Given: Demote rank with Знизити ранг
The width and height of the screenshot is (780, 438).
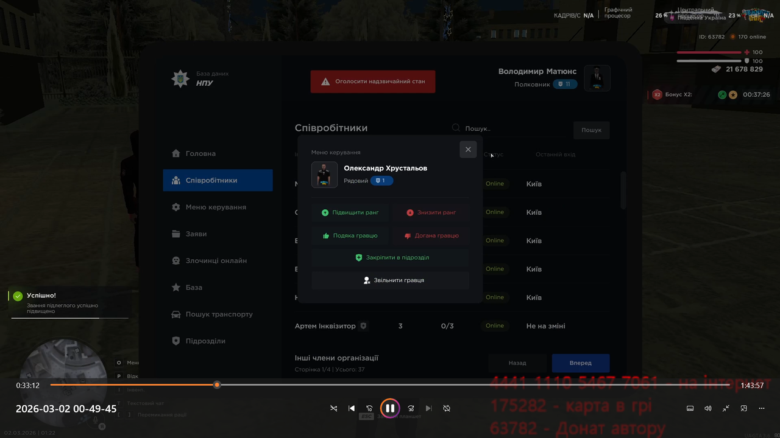Looking at the screenshot, I should coord(431,213).
